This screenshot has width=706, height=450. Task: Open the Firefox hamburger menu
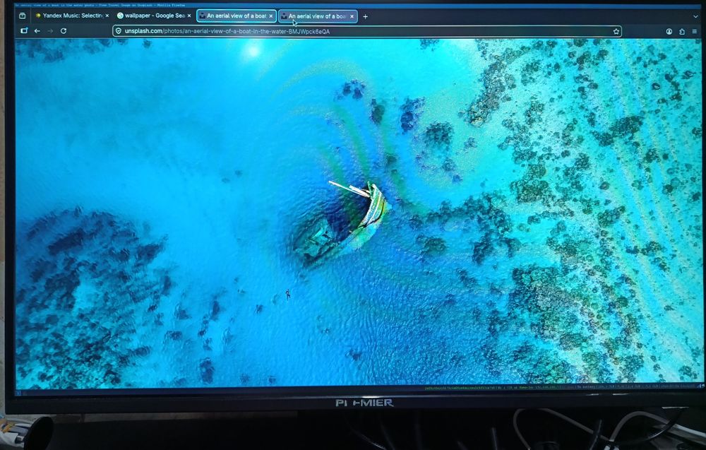[x=695, y=32]
